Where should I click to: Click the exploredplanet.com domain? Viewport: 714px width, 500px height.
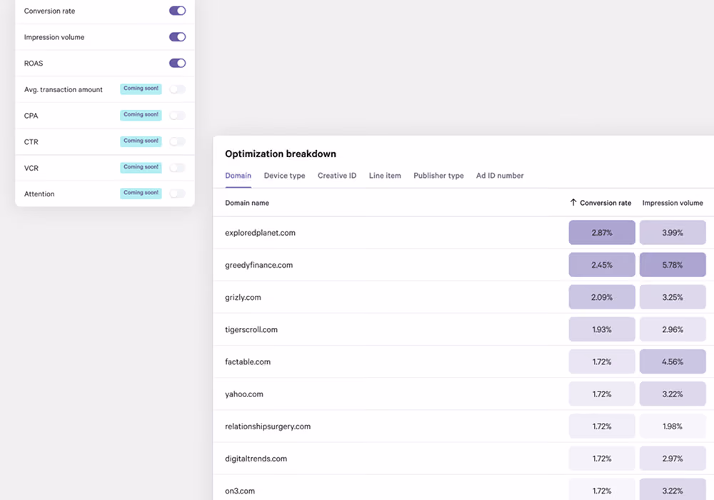click(x=260, y=233)
